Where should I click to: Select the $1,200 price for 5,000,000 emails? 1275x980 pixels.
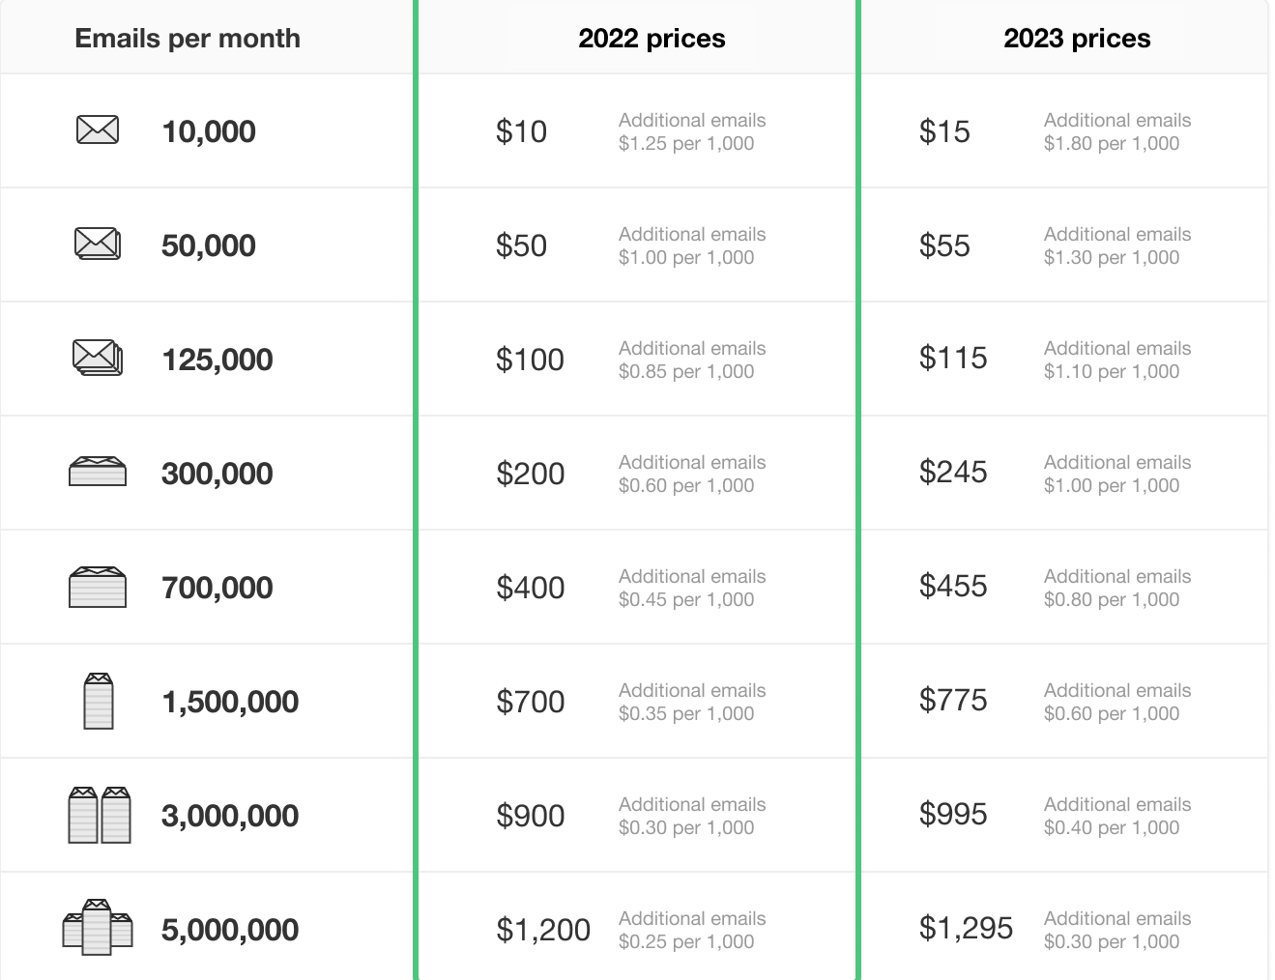(543, 930)
